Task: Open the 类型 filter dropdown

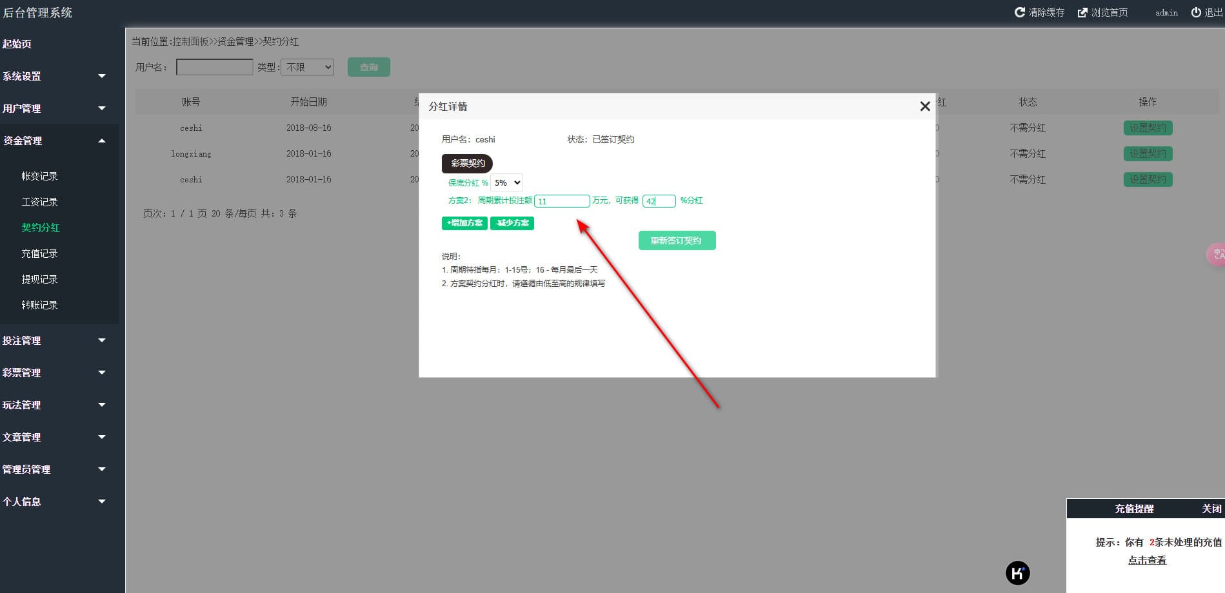Action: [307, 67]
